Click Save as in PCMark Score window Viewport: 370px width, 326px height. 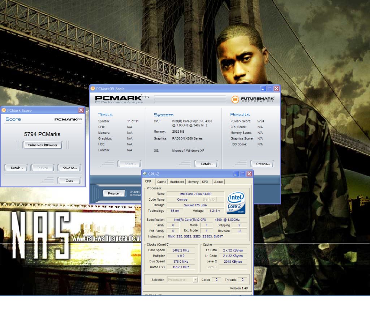point(70,168)
